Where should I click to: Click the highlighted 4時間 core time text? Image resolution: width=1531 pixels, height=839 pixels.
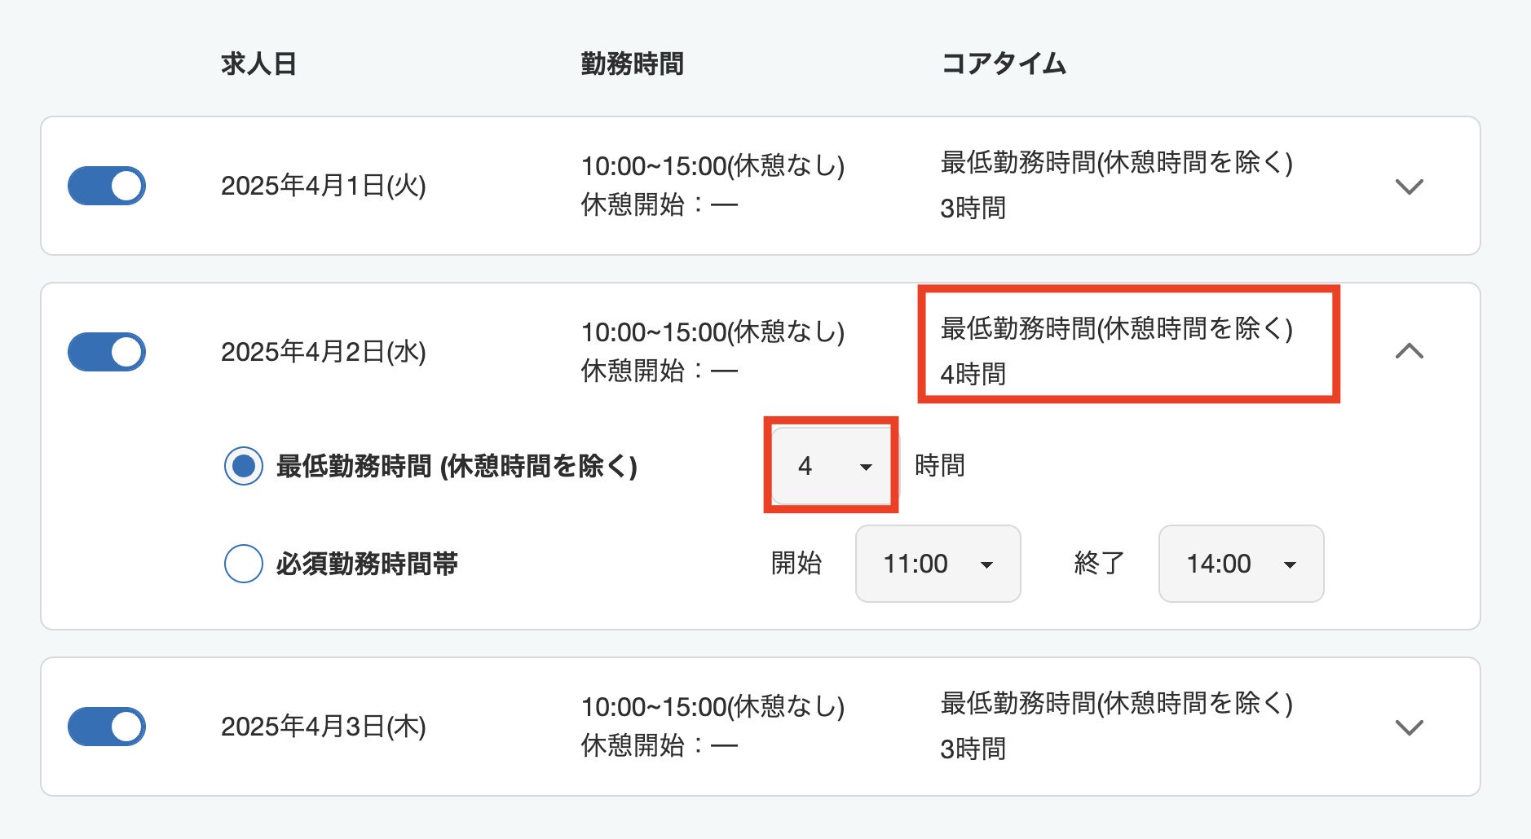(973, 375)
